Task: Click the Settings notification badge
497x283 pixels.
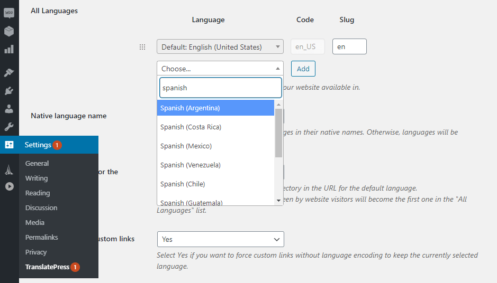Action: coord(57,145)
